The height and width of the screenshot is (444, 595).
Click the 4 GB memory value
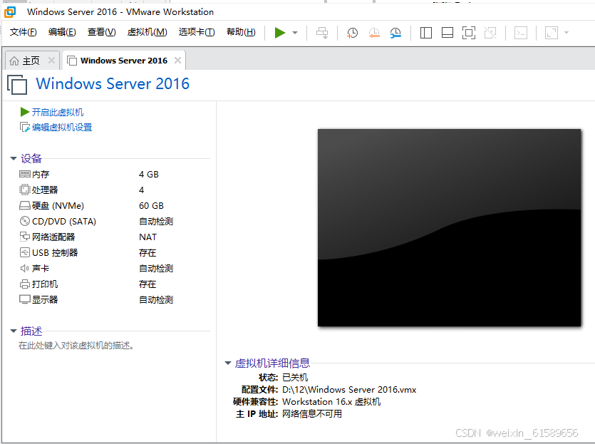[149, 174]
